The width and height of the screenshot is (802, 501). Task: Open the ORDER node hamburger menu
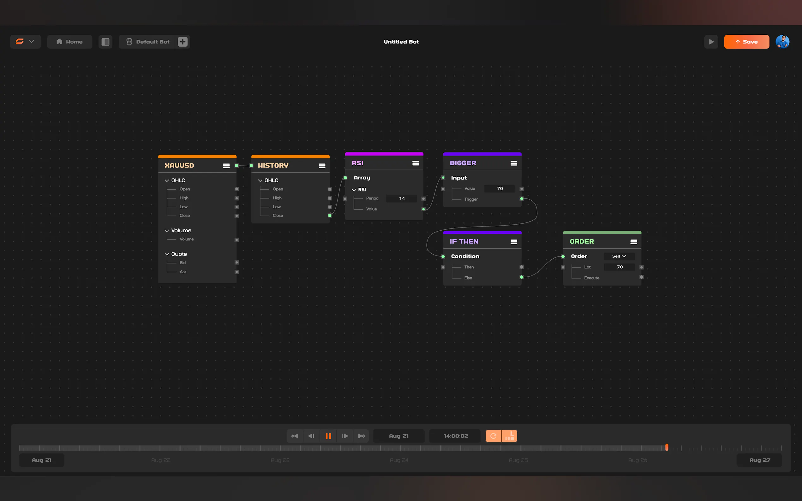point(633,242)
